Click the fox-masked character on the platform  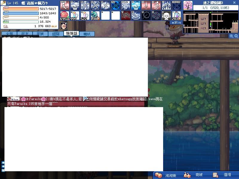[174, 33]
